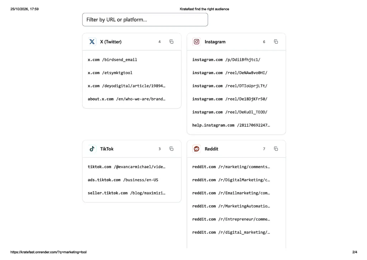
Task: Open tiktok.com @evancarmichael video link
Action: pos(127,167)
